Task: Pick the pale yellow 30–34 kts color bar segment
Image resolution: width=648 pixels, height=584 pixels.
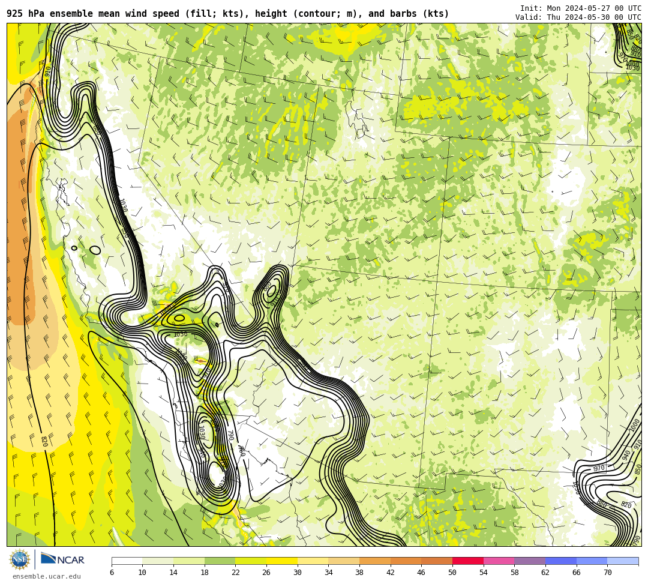Action: click(x=313, y=561)
